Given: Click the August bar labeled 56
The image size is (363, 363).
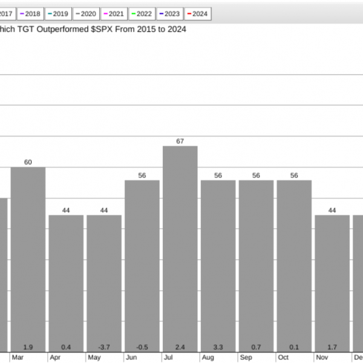Looking at the screenshot, I should (218, 266).
